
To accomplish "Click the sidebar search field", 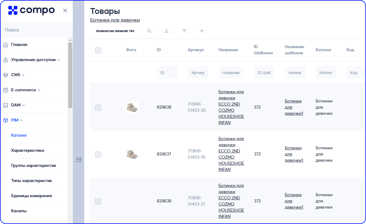I will coord(37,30).
